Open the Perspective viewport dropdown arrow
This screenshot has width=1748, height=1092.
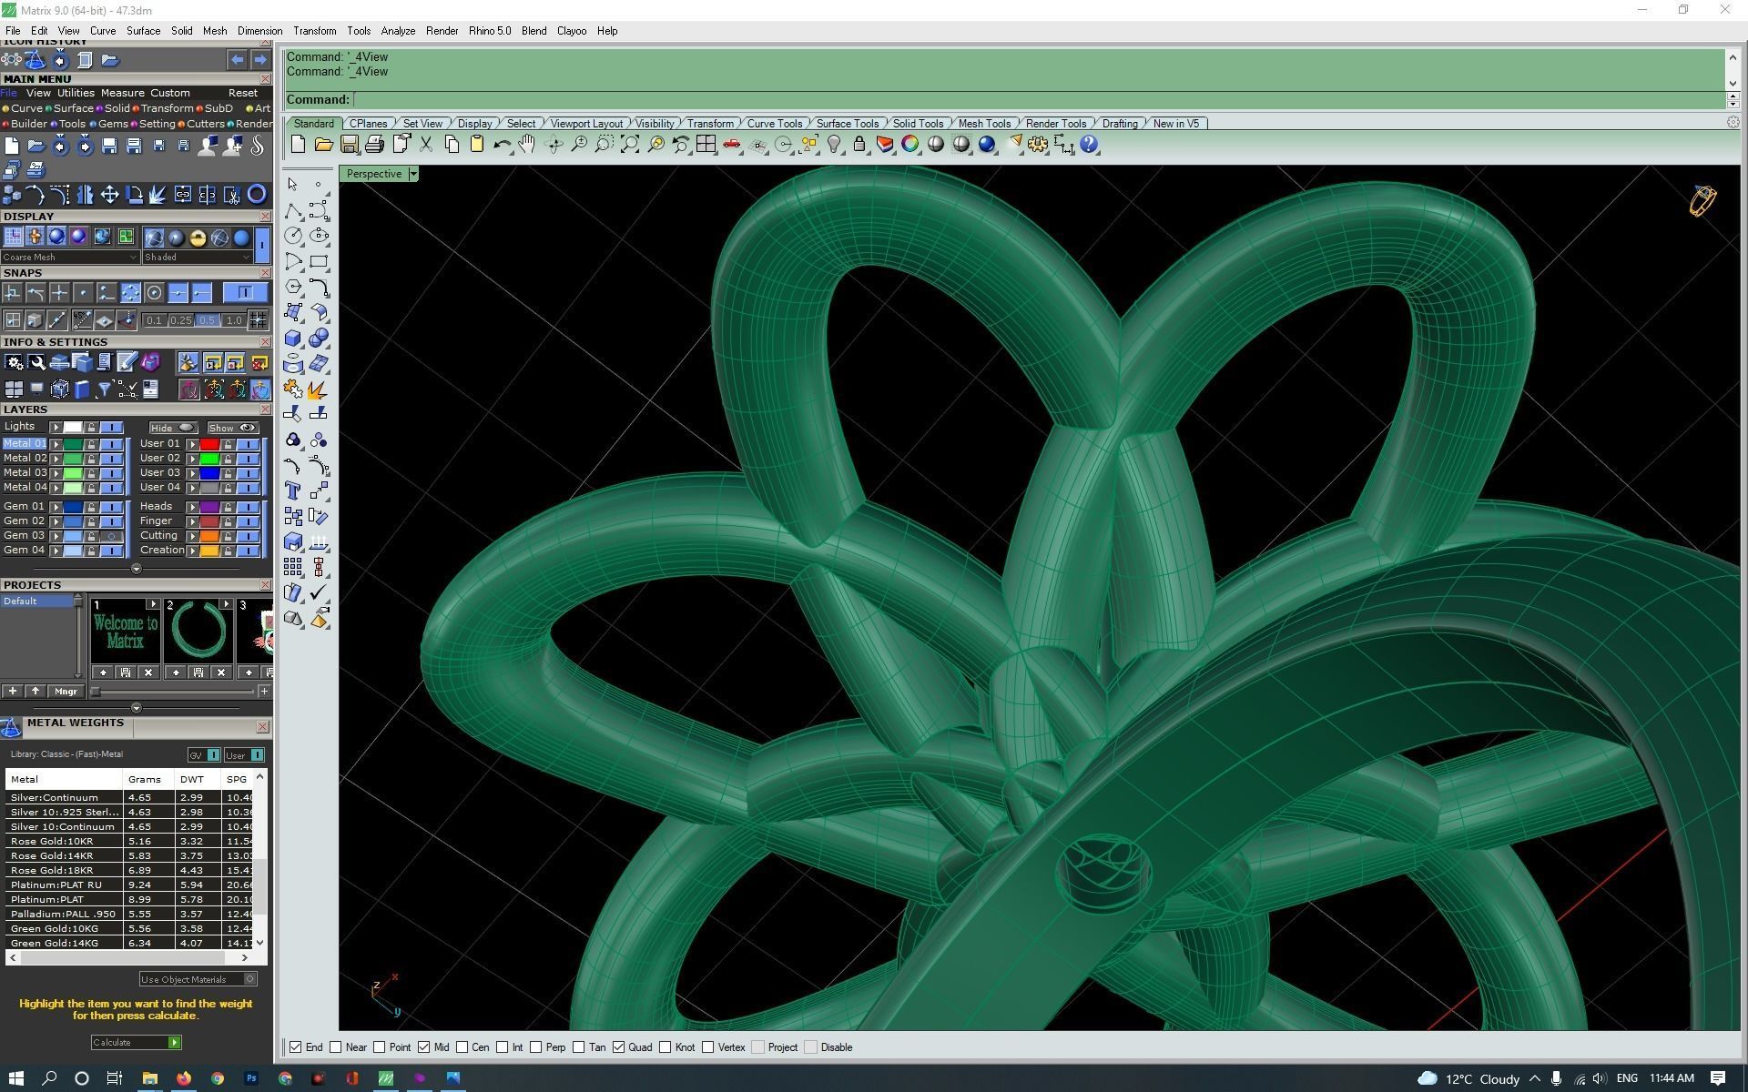[x=413, y=174]
